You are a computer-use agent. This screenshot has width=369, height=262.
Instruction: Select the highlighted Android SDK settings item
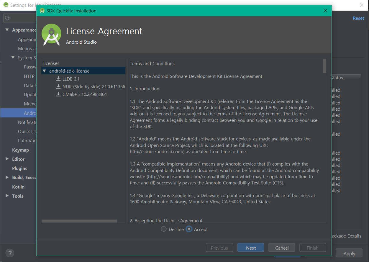click(x=18, y=113)
